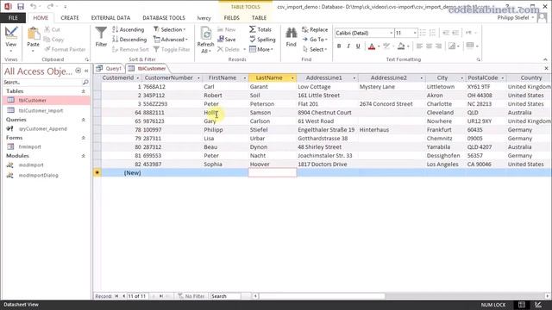This screenshot has width=552, height=310.
Task: Switch to Query1 document tab
Action: point(110,69)
